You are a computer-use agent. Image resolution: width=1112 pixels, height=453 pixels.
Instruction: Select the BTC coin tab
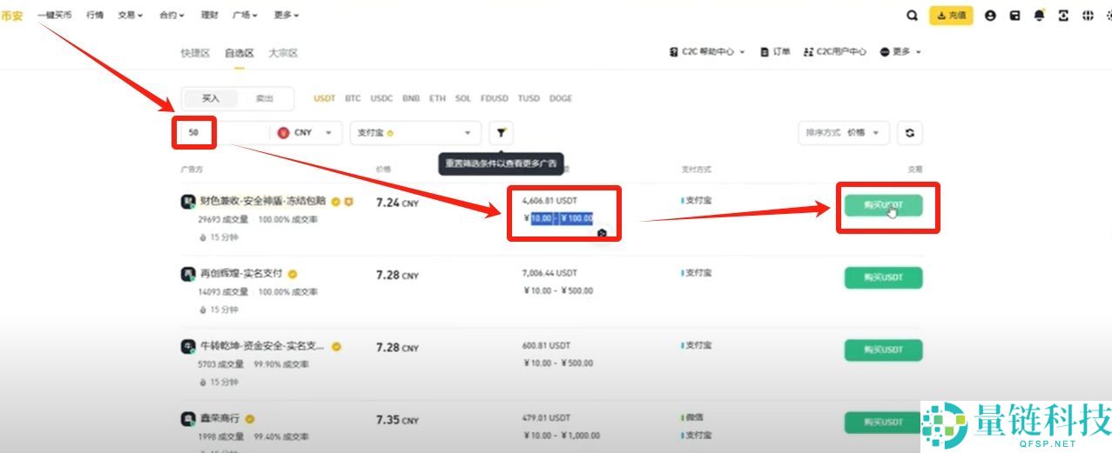click(x=353, y=98)
